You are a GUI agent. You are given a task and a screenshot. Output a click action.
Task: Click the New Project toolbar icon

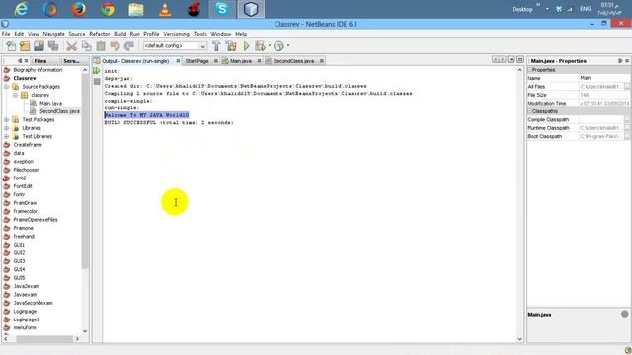pos(25,46)
